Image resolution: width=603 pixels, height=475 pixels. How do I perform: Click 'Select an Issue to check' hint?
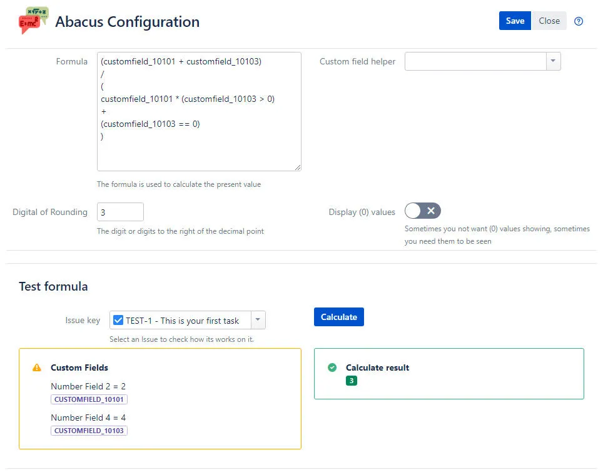181,339
